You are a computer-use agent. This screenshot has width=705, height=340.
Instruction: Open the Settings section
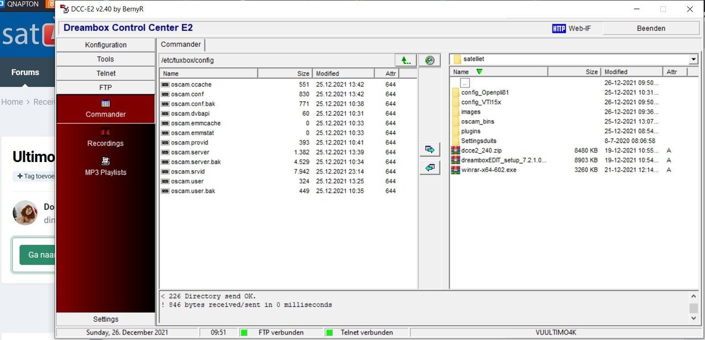[105, 319]
